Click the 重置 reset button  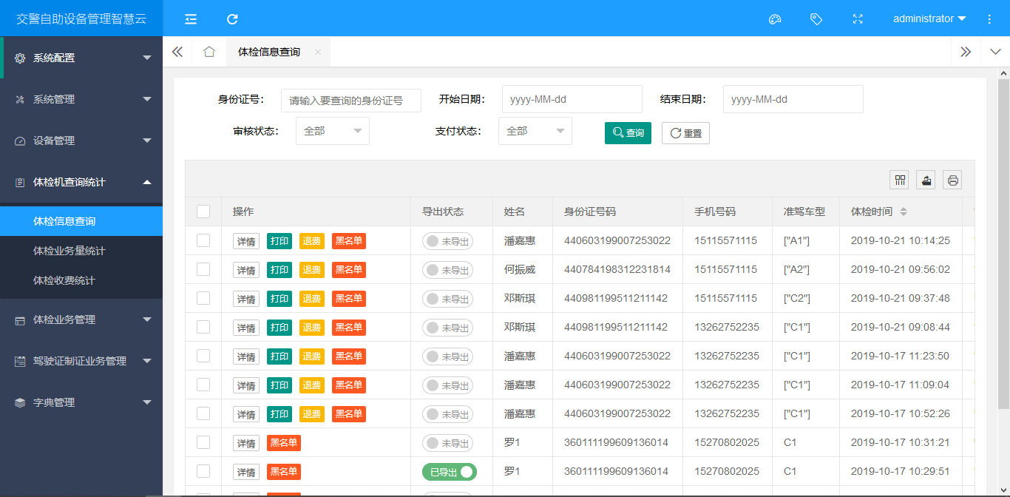pyautogui.click(x=685, y=133)
